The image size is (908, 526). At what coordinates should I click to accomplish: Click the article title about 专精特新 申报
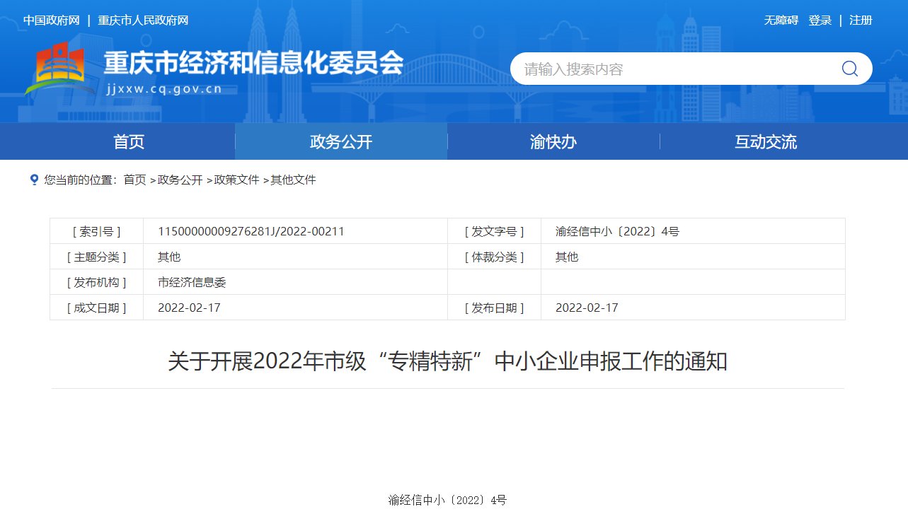tap(447, 361)
